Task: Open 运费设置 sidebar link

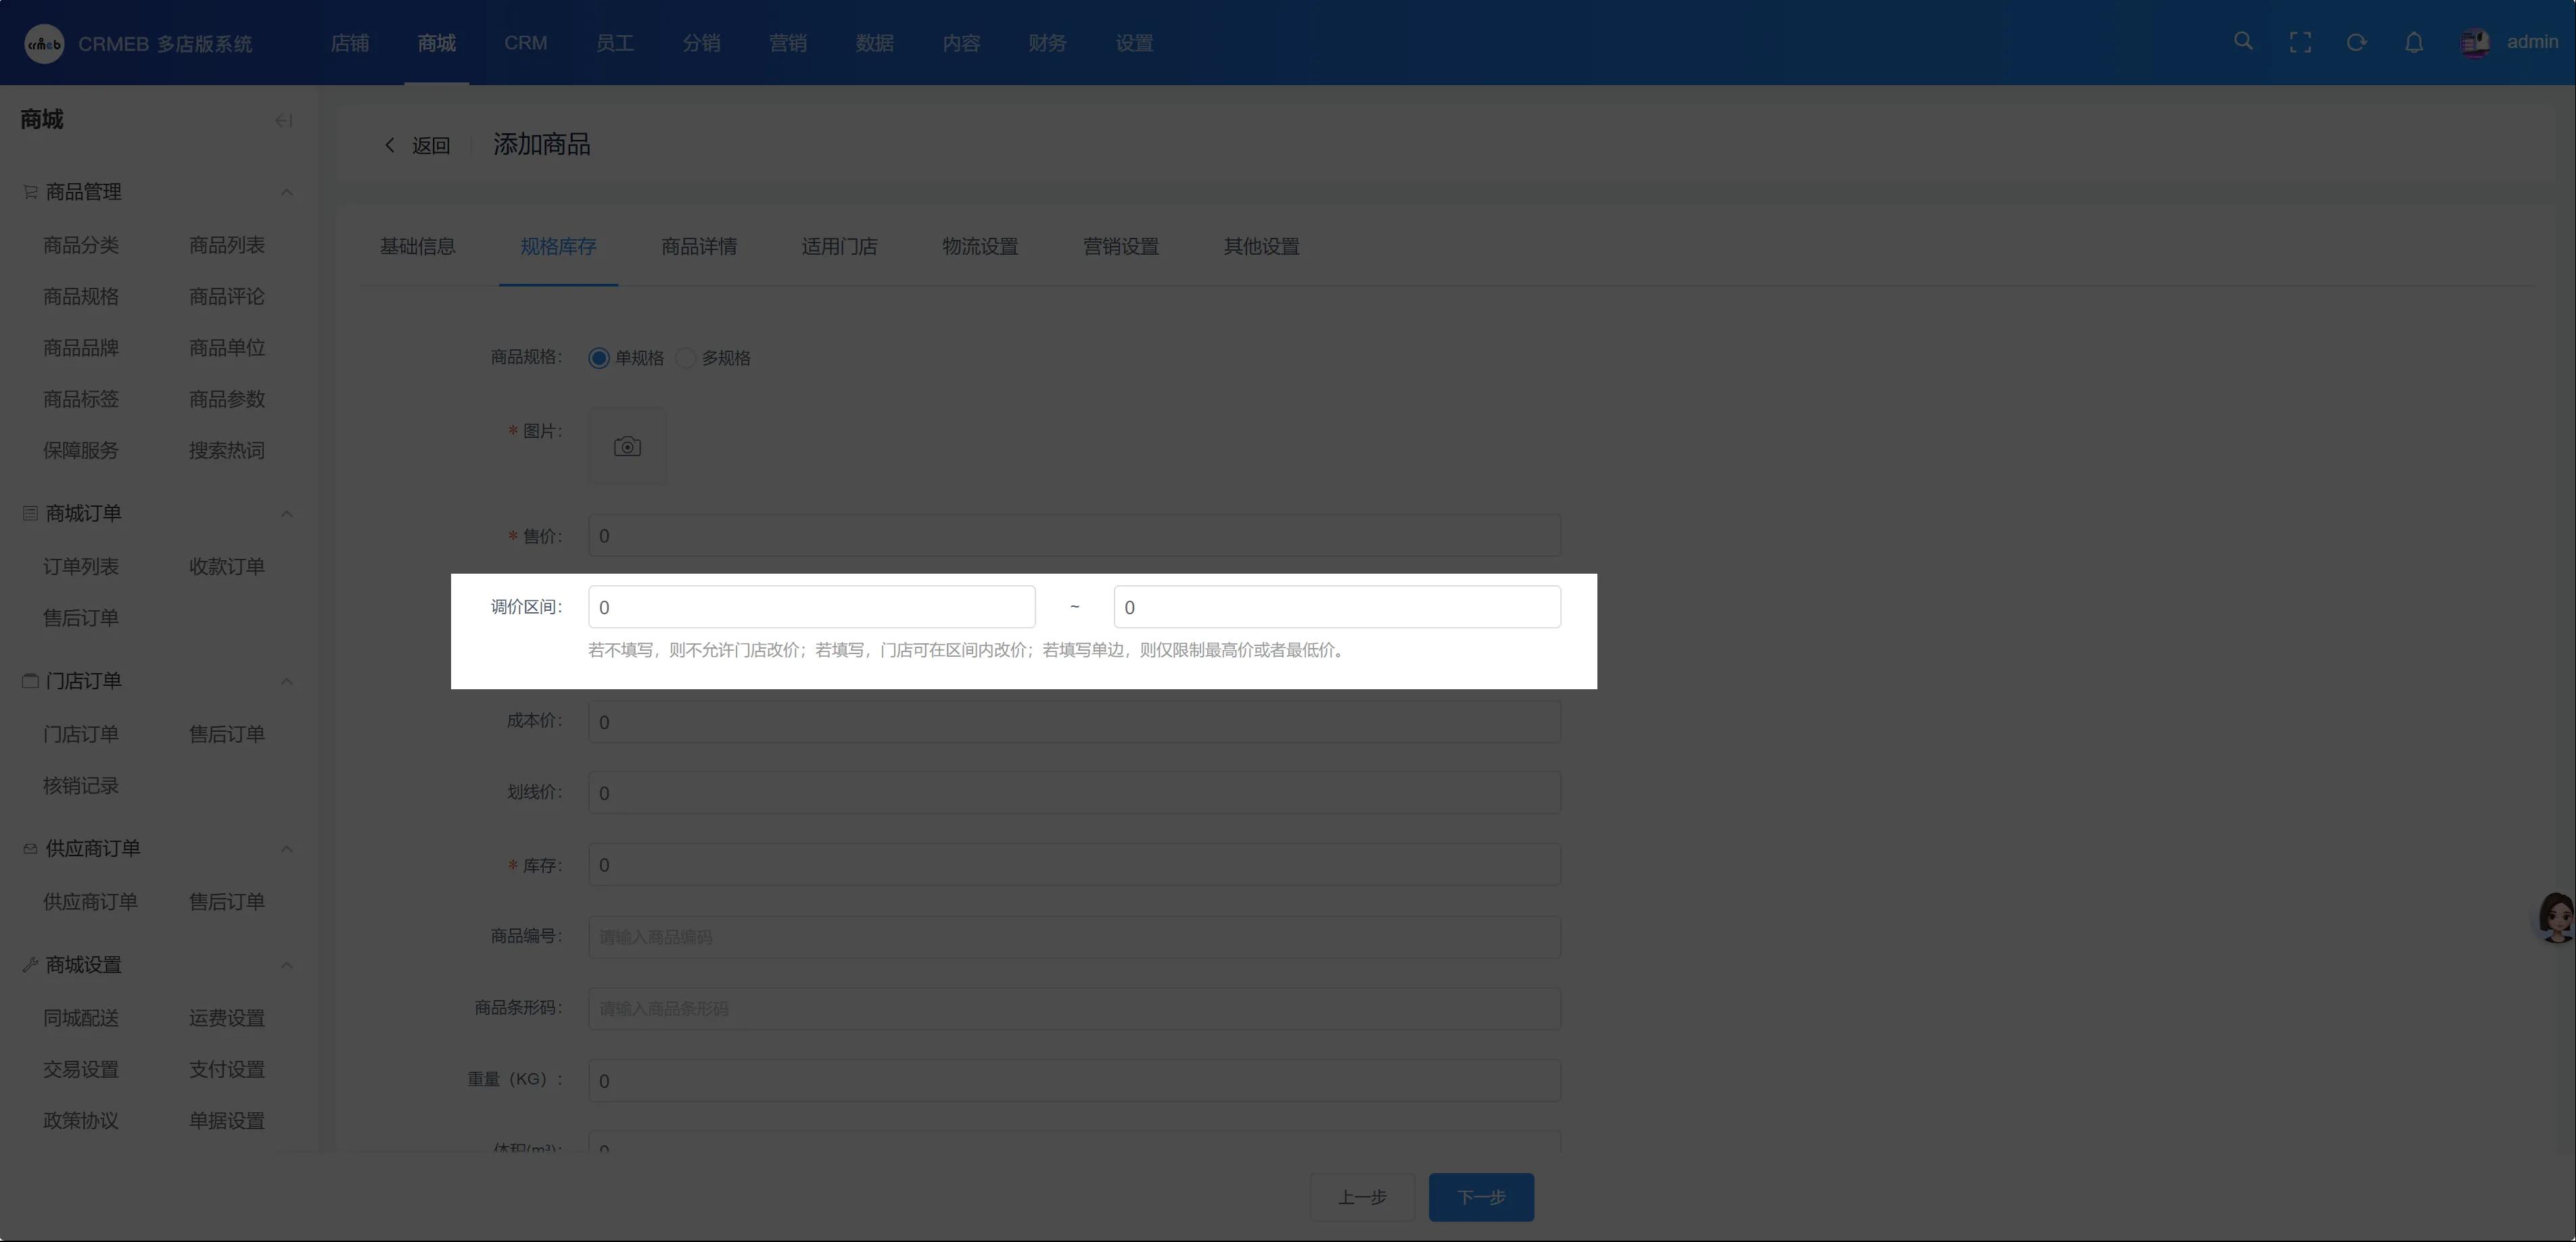Action: pyautogui.click(x=227, y=1018)
